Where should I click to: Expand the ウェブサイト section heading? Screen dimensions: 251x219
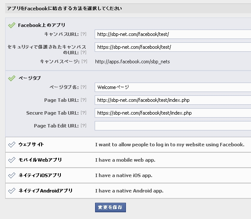pyautogui.click(x=31, y=145)
